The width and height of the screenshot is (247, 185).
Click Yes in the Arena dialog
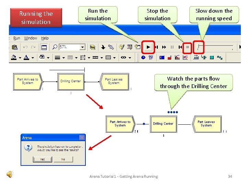click(x=43, y=159)
